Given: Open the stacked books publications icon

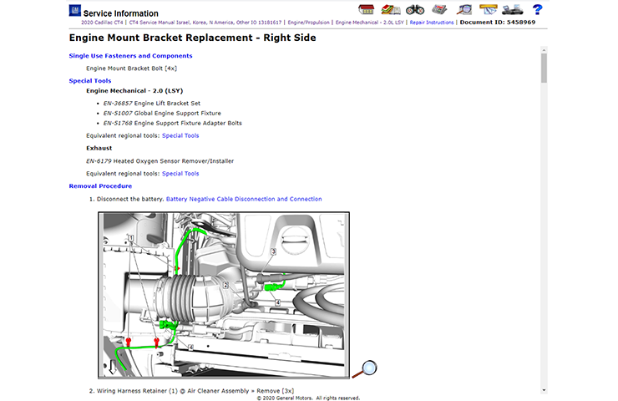Looking at the screenshot, I should pos(391,9).
